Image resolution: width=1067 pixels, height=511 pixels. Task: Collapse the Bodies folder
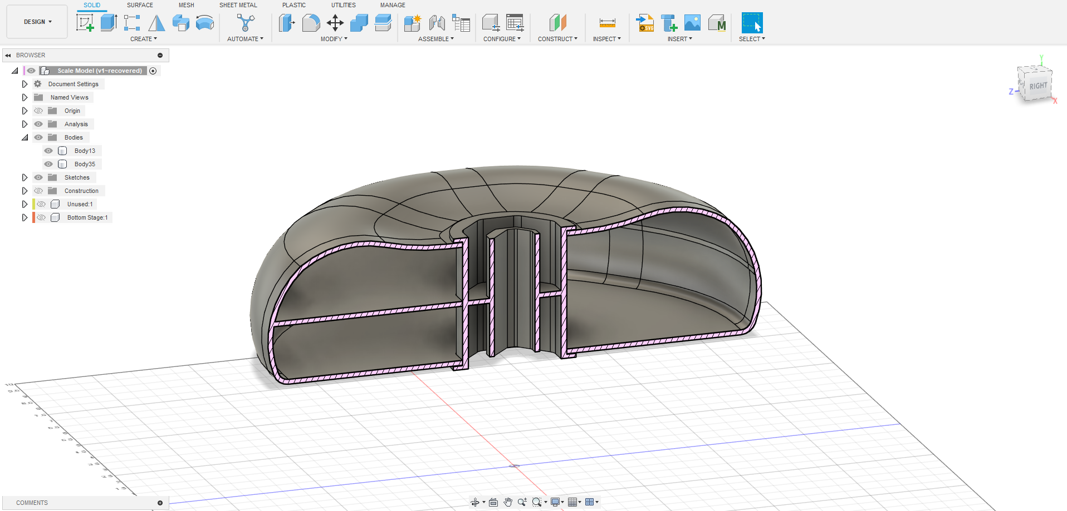(25, 137)
